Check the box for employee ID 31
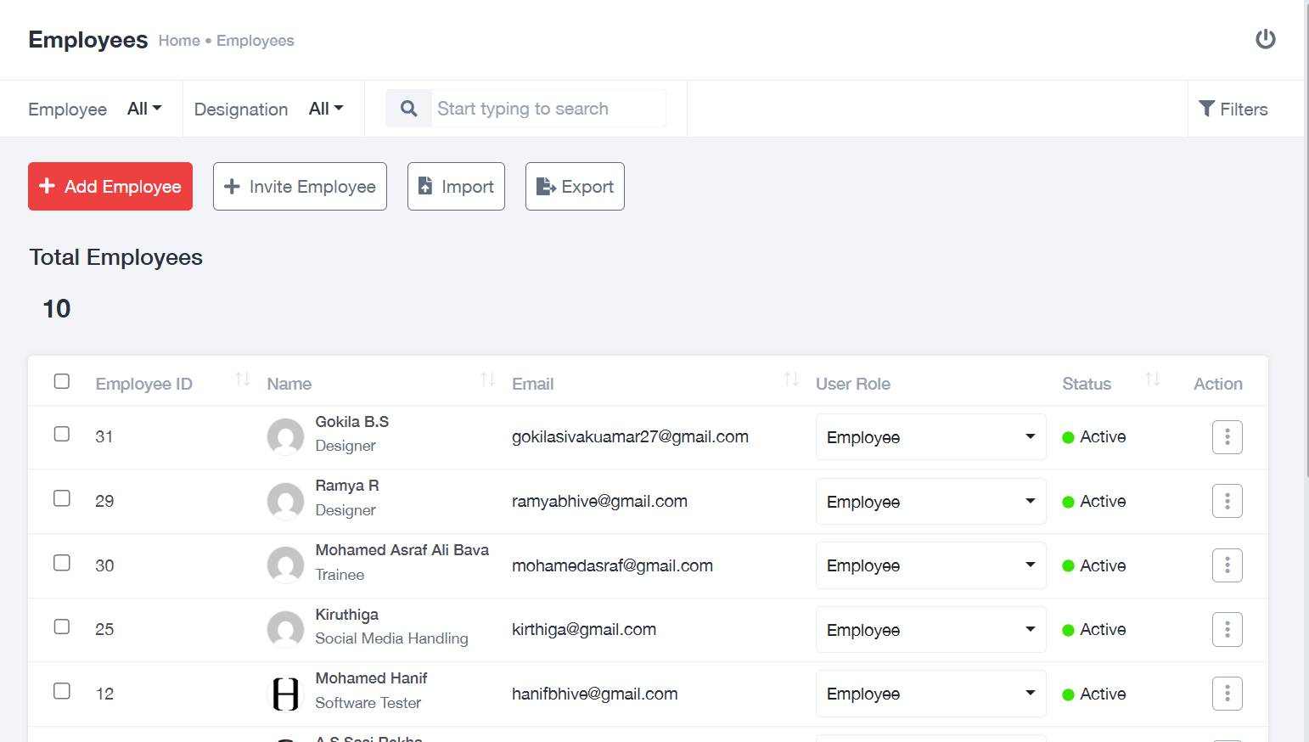The width and height of the screenshot is (1309, 742). pyautogui.click(x=62, y=434)
